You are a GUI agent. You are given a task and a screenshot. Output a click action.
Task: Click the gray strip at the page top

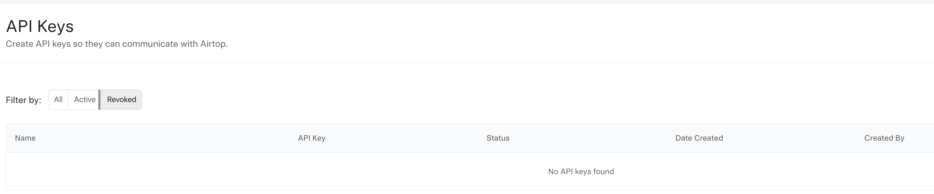[467, 2]
